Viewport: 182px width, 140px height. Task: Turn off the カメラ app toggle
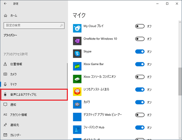(140, 102)
